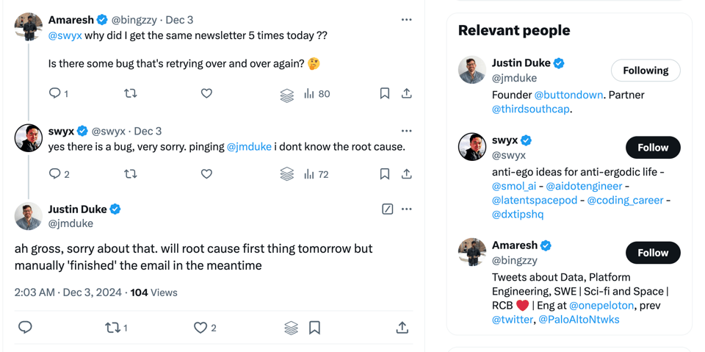Open the @jmduke mention link in swyx's reply
The width and height of the screenshot is (705, 352).
249,147
